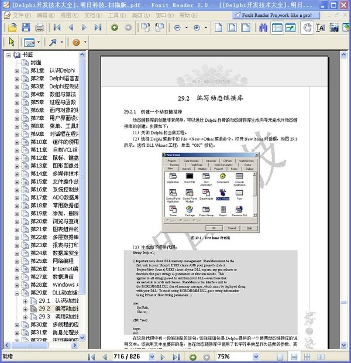Select facing pages layout in status bar
This screenshot has width=351, height=363.
[321, 357]
